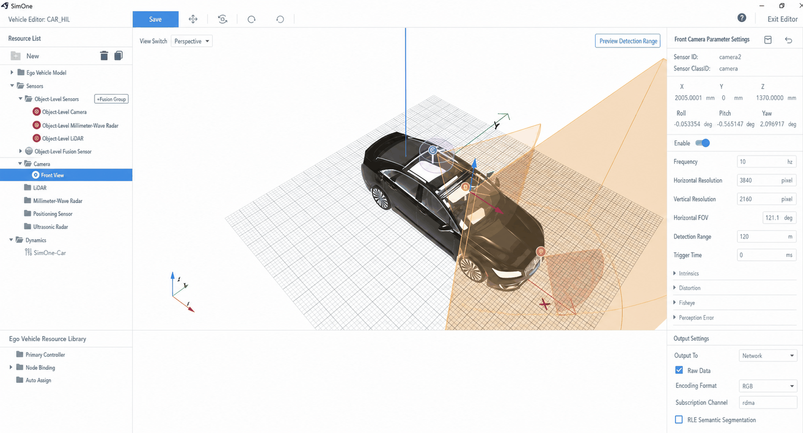The image size is (803, 433).
Task: Check RLE Semantic Segmentation checkbox
Action: [x=679, y=419]
